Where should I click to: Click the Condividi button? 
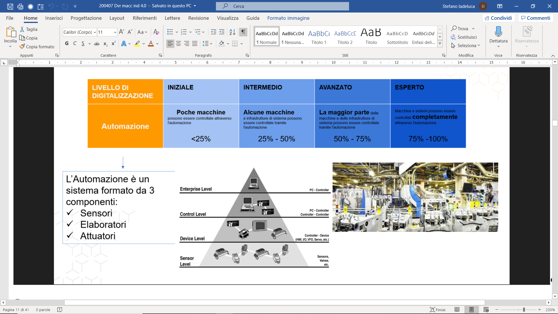[x=498, y=18]
